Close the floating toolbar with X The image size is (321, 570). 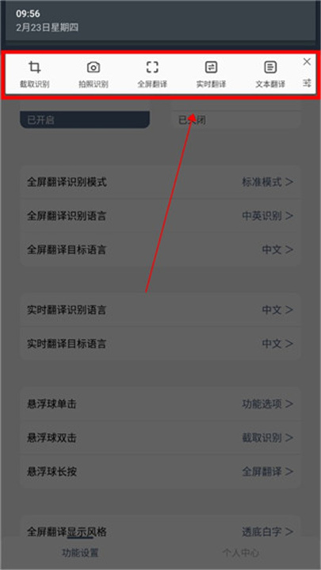pyautogui.click(x=307, y=62)
